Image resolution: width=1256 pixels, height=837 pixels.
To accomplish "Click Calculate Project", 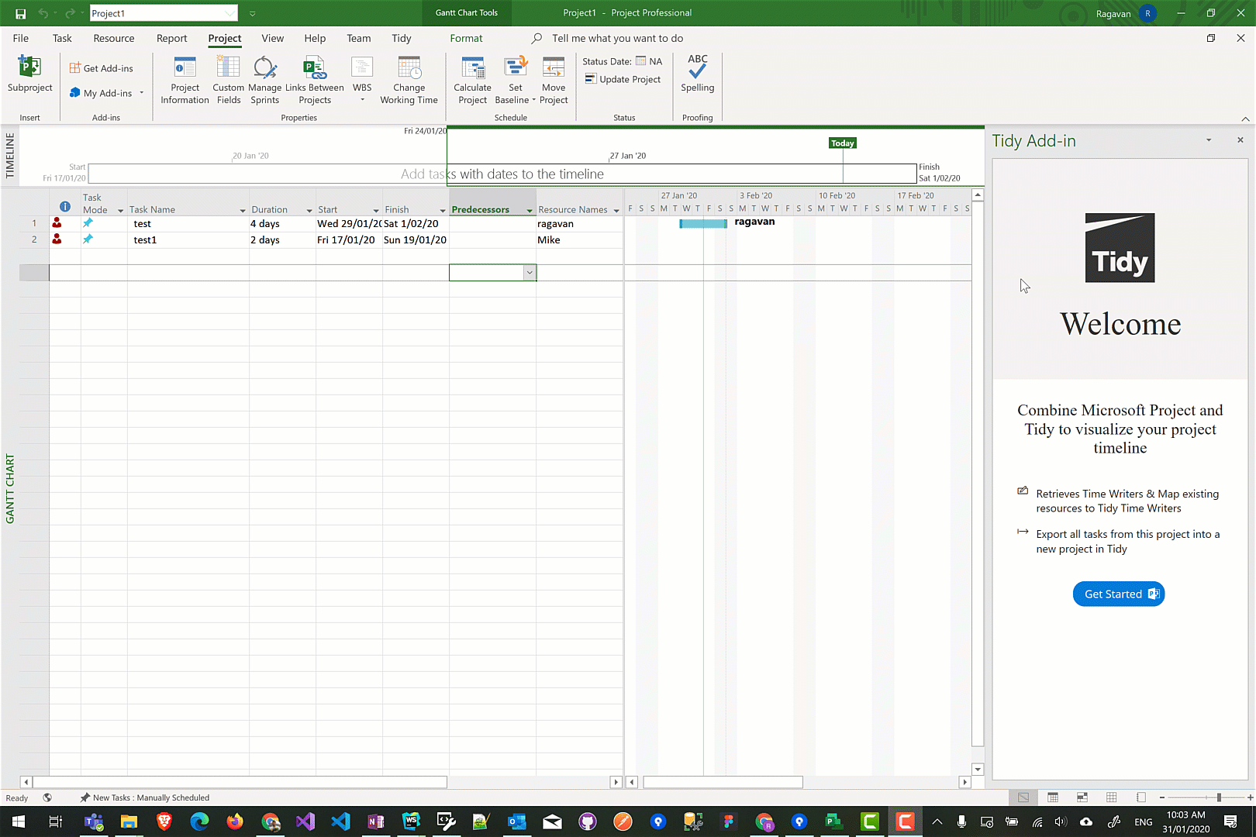I will click(x=472, y=80).
